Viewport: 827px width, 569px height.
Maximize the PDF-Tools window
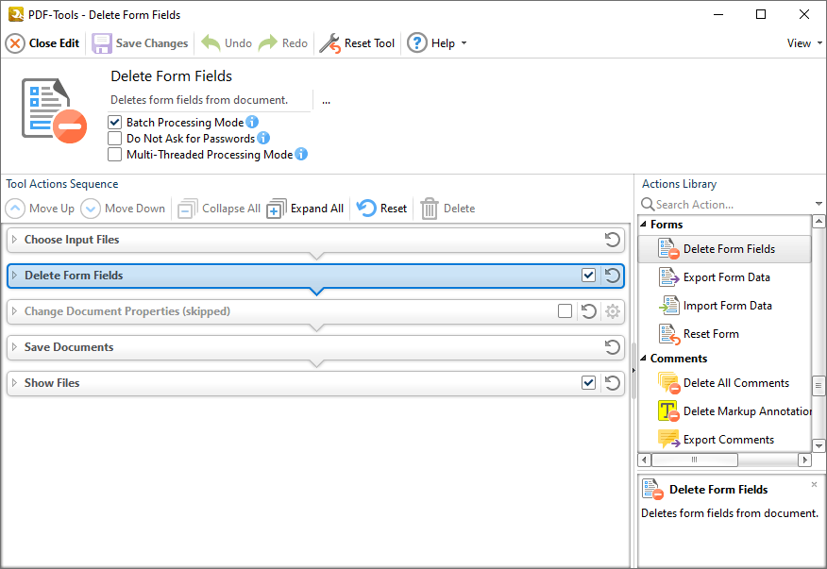pos(761,14)
